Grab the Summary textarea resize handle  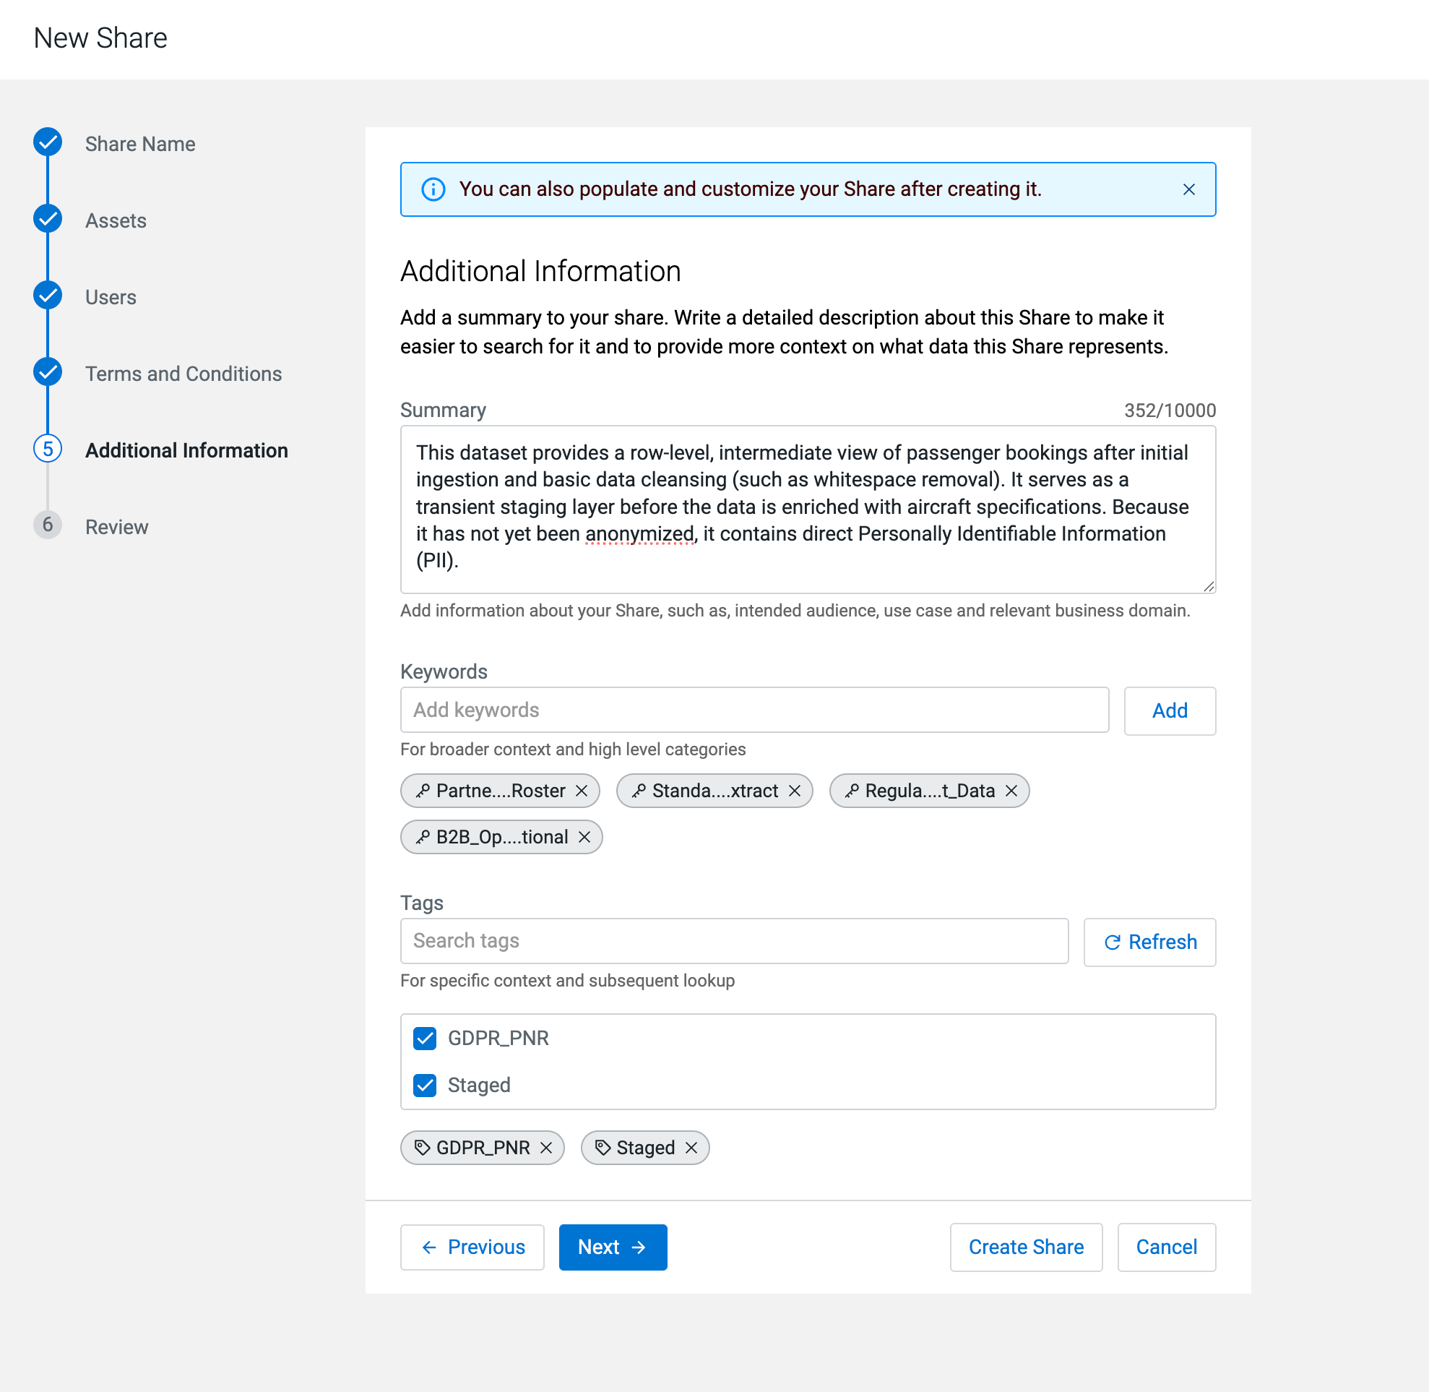click(1208, 586)
